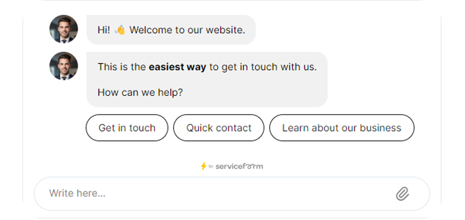Click the "Write here..." placeholder text
The width and height of the screenshot is (465, 220).
pos(77,193)
